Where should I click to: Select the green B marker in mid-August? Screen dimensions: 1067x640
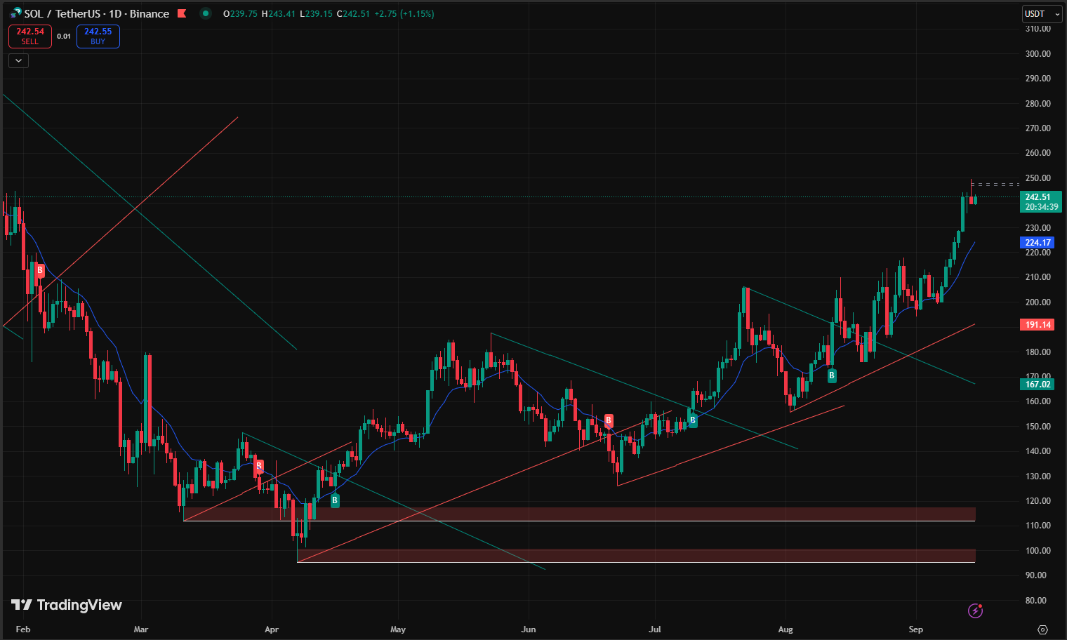[x=832, y=375]
